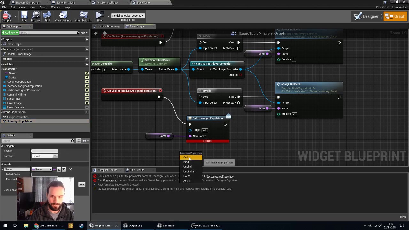Compile the blueprint using the Compile button
409x230 pixels.
click(6, 17)
